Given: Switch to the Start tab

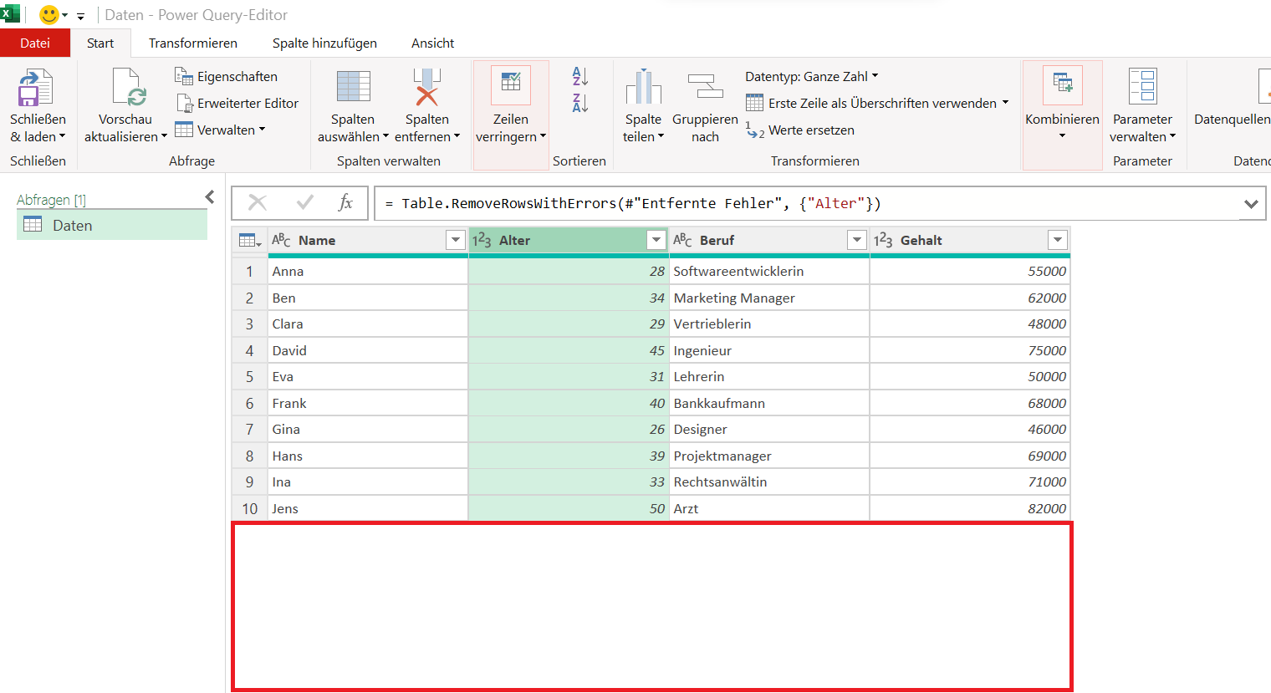Looking at the screenshot, I should 100,43.
